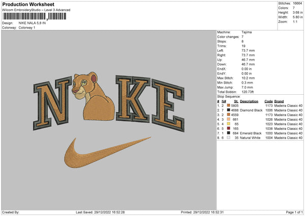The image size is (305, 216).
Task: Select the Emerald Black color swatch
Action: (x=228, y=133)
